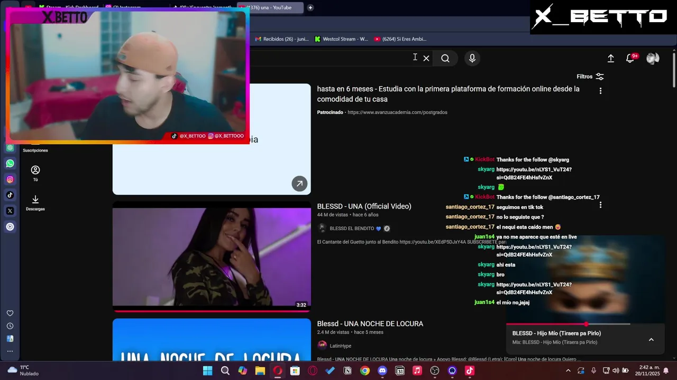This screenshot has width=677, height=380.
Task: Open the translate icon in Opera sidebar
Action: click(x=10, y=339)
